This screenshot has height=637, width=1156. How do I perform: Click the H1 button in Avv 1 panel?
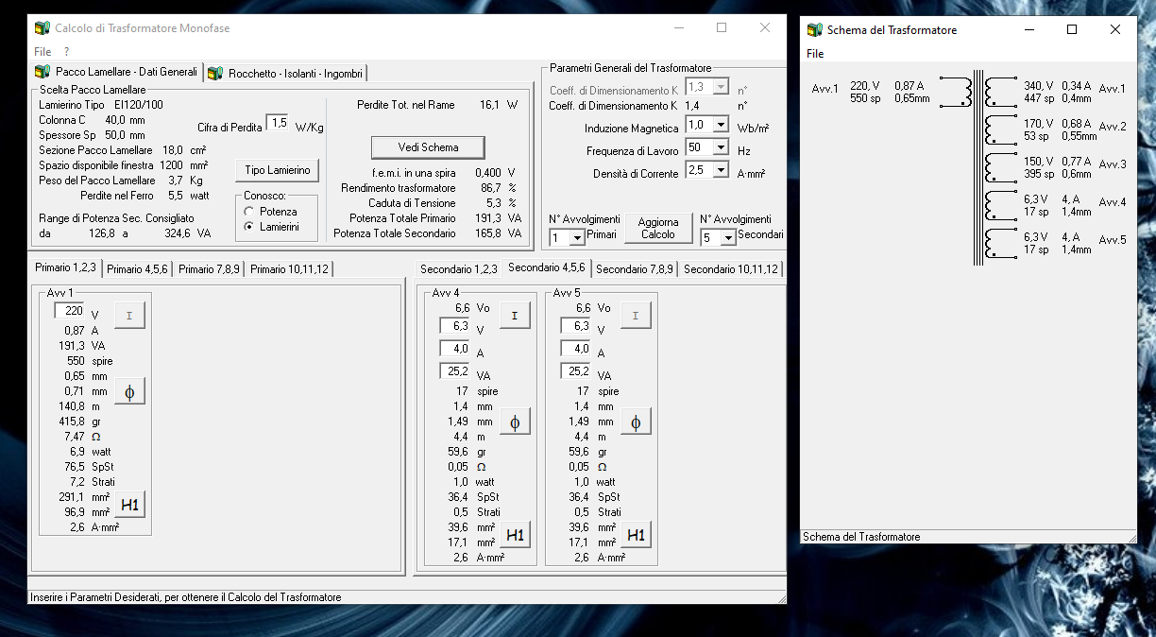129,505
